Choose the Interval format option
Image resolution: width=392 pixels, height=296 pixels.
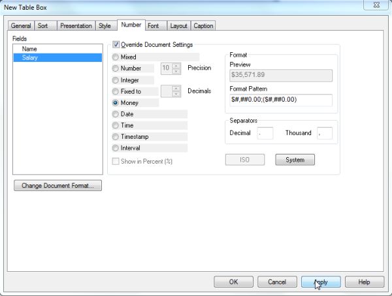(115, 148)
